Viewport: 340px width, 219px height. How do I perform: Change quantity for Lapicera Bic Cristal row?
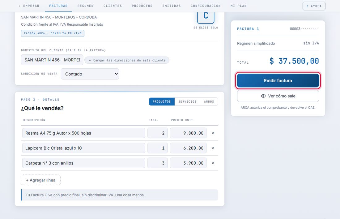click(158, 148)
